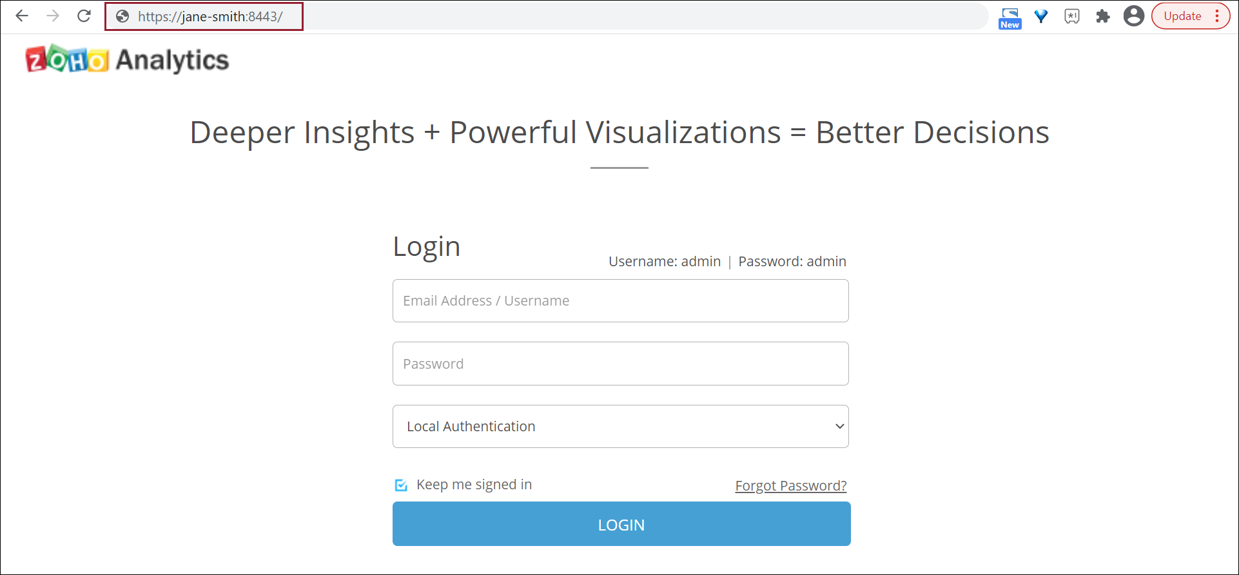The image size is (1239, 575).
Task: Click the Zoho Analytics logo
Action: [127, 59]
